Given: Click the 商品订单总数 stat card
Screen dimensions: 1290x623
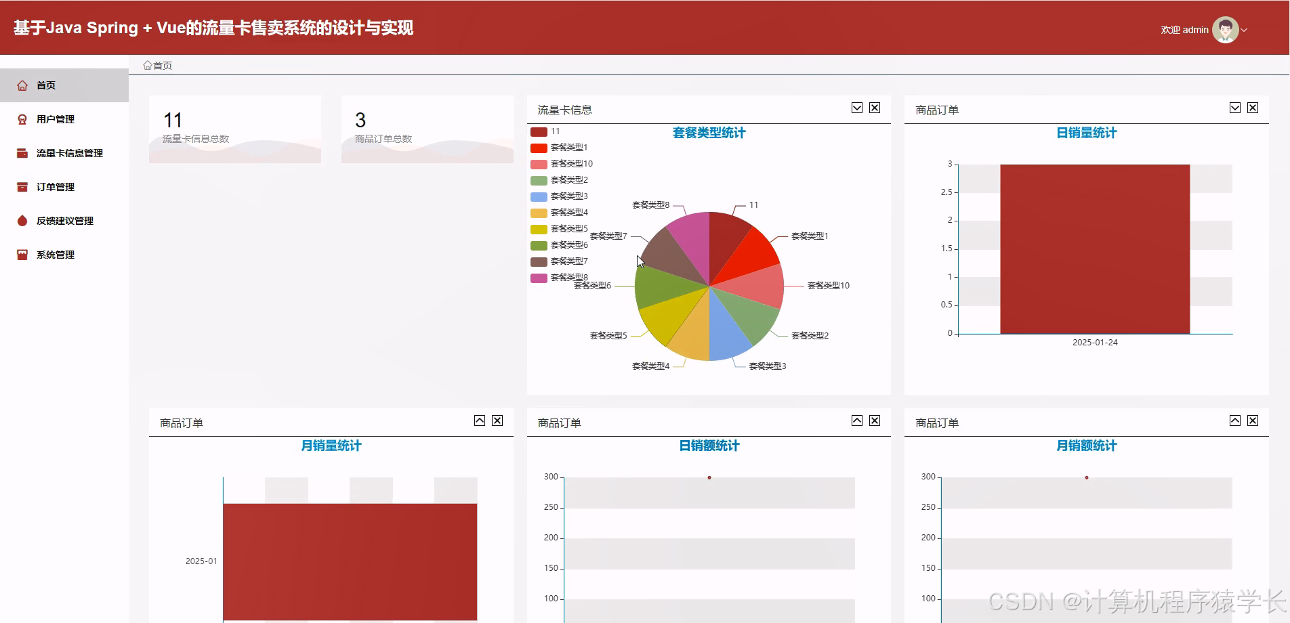Looking at the screenshot, I should (428, 129).
